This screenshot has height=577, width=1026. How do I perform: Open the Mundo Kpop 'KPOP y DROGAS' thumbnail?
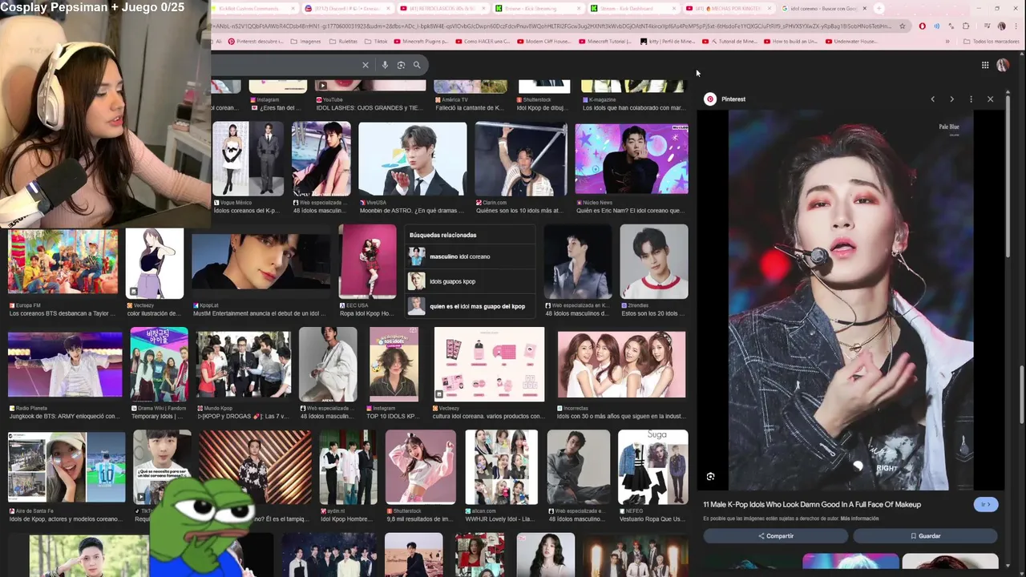pyautogui.click(x=244, y=365)
